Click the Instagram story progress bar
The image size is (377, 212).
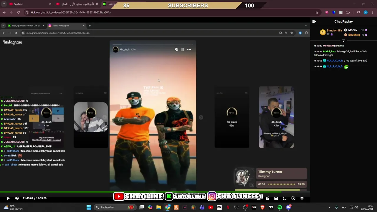[x=153, y=44]
